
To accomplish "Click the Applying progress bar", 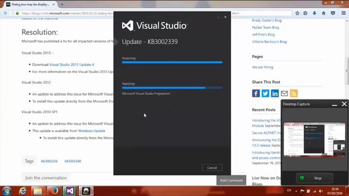I will pyautogui.click(x=172, y=88).
